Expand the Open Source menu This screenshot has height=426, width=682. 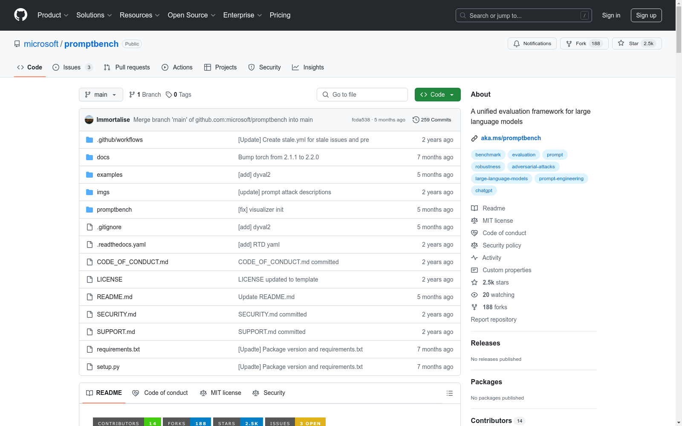[x=192, y=15]
